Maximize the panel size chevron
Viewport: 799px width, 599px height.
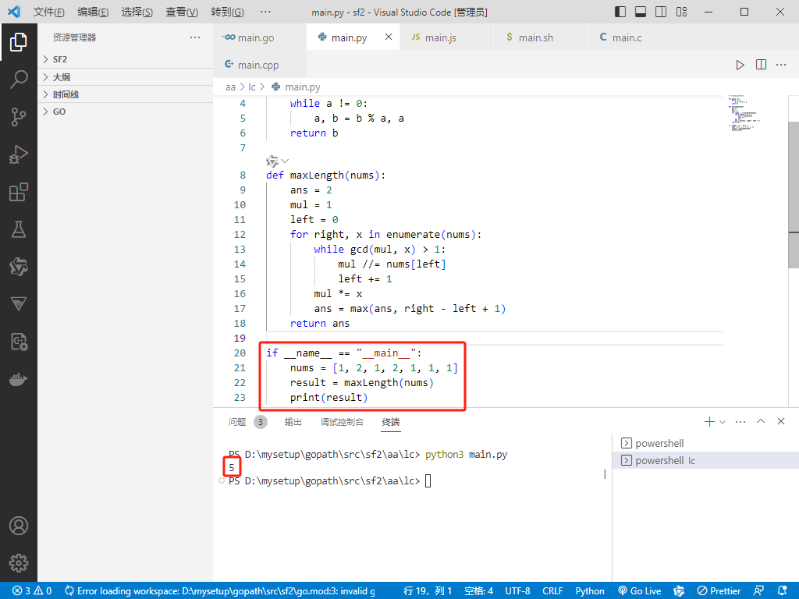[x=761, y=421]
